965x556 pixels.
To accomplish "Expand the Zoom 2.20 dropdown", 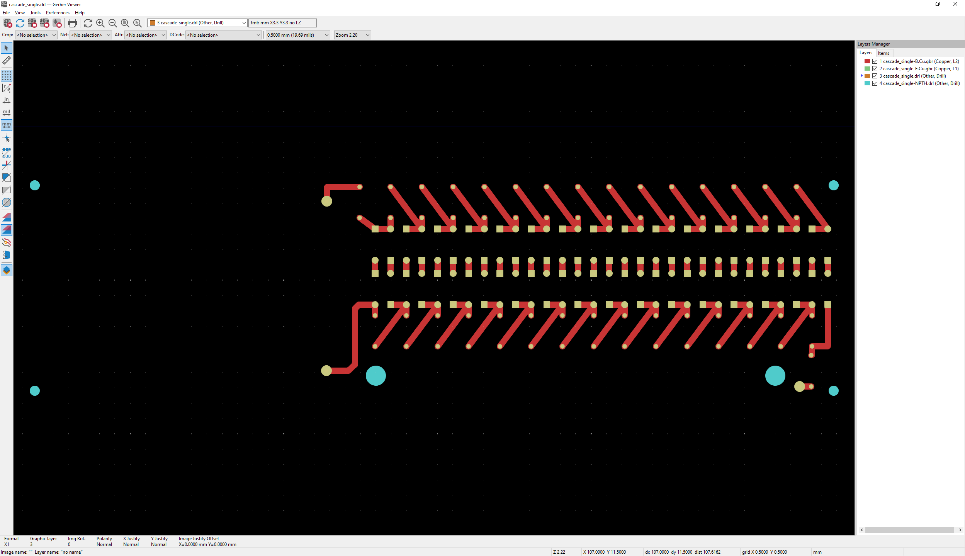I will click(x=352, y=35).
